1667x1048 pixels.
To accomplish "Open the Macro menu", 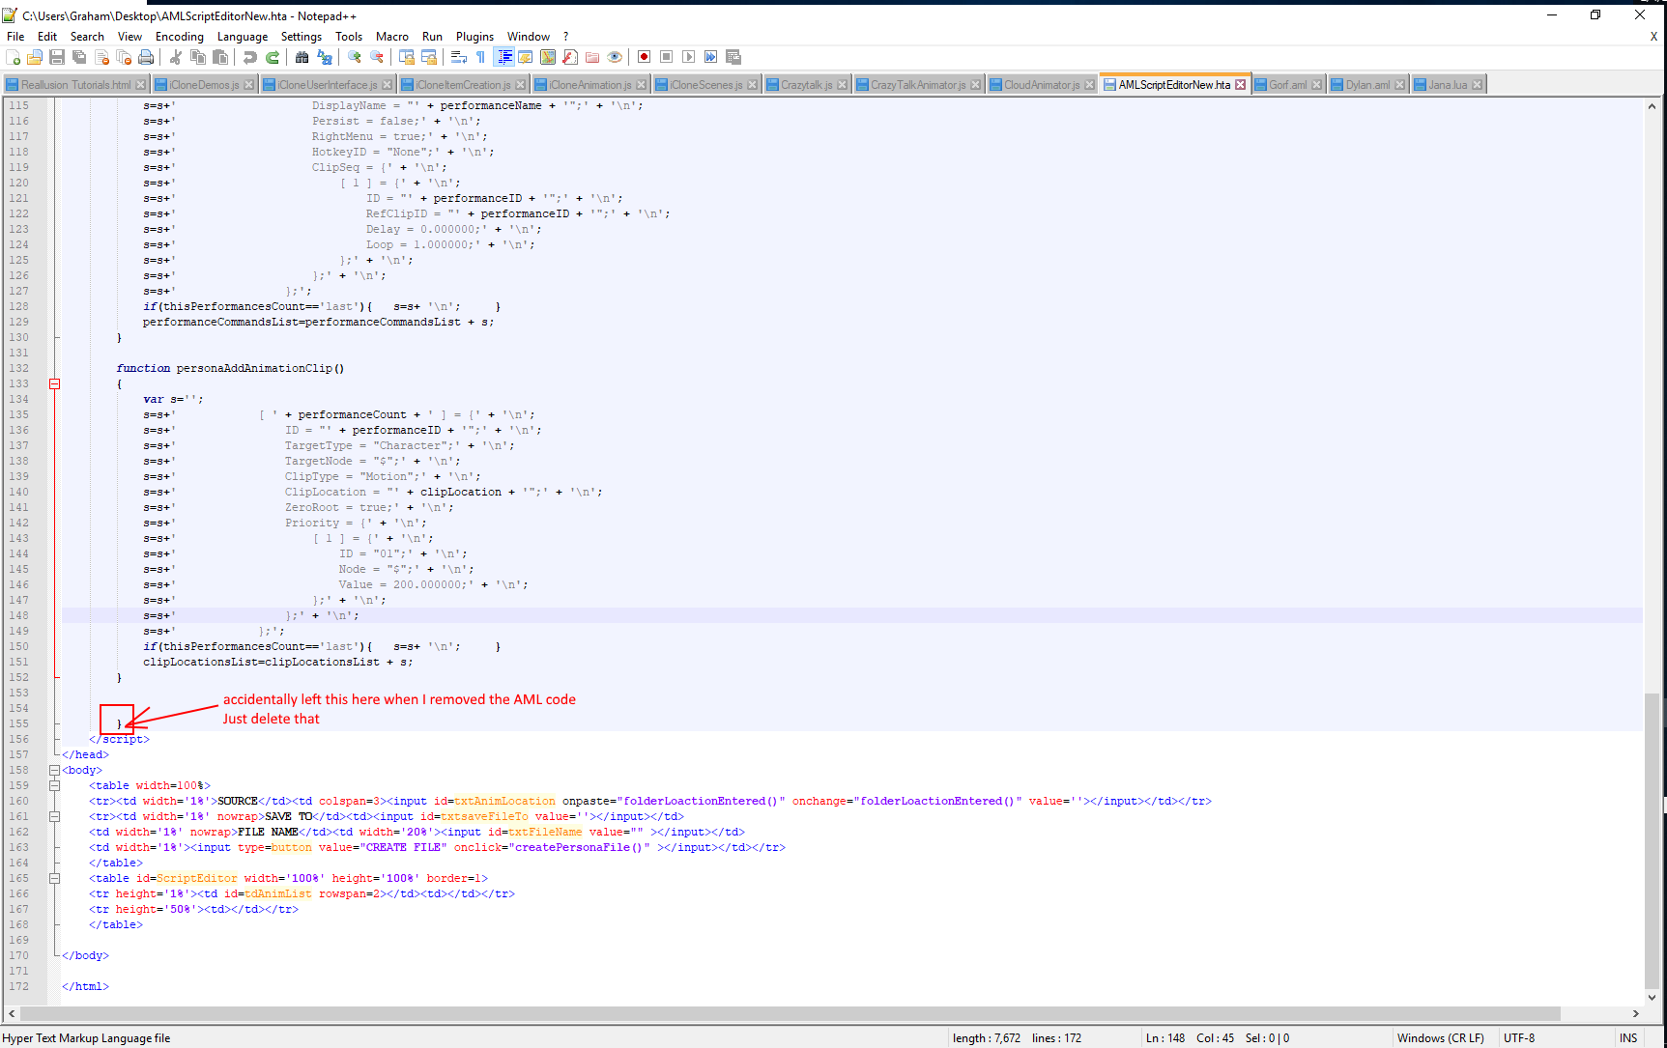I will point(392,37).
